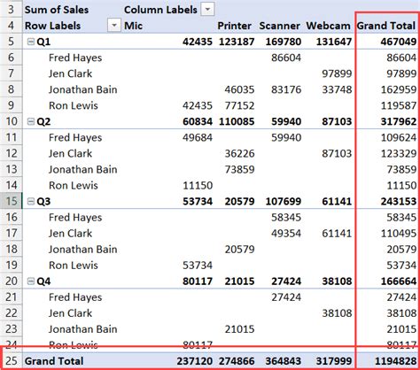Select row header 15

coord(12,201)
